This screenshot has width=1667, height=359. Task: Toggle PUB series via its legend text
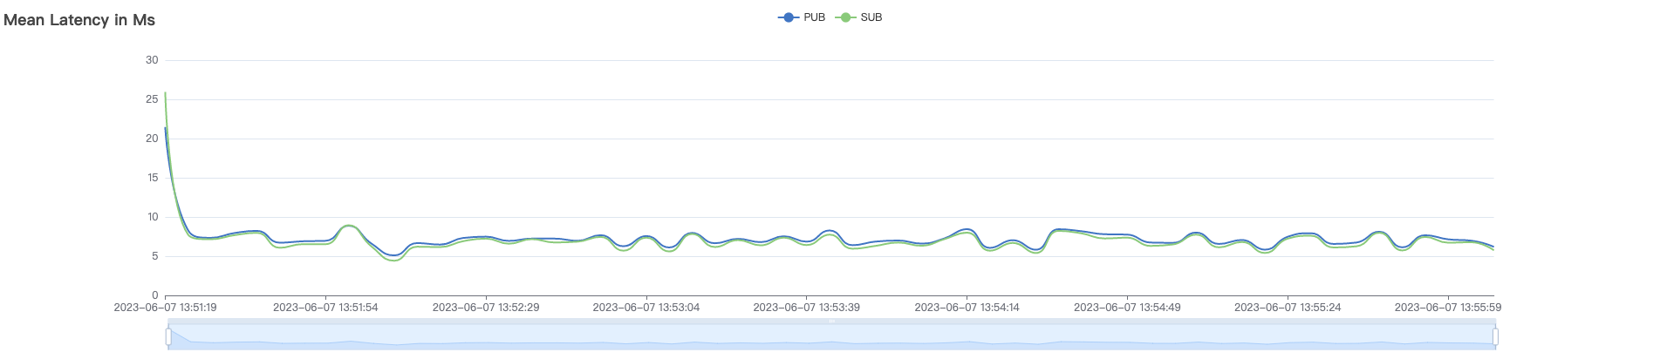(x=814, y=17)
